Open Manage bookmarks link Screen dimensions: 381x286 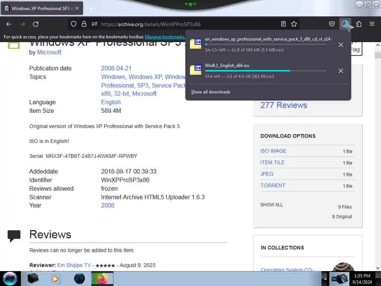165,37
